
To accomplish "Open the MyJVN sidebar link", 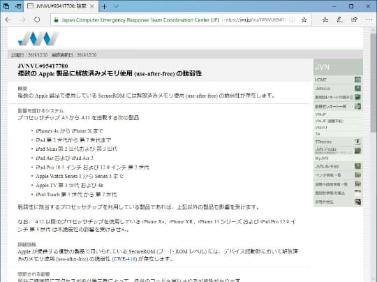I will tap(322, 158).
